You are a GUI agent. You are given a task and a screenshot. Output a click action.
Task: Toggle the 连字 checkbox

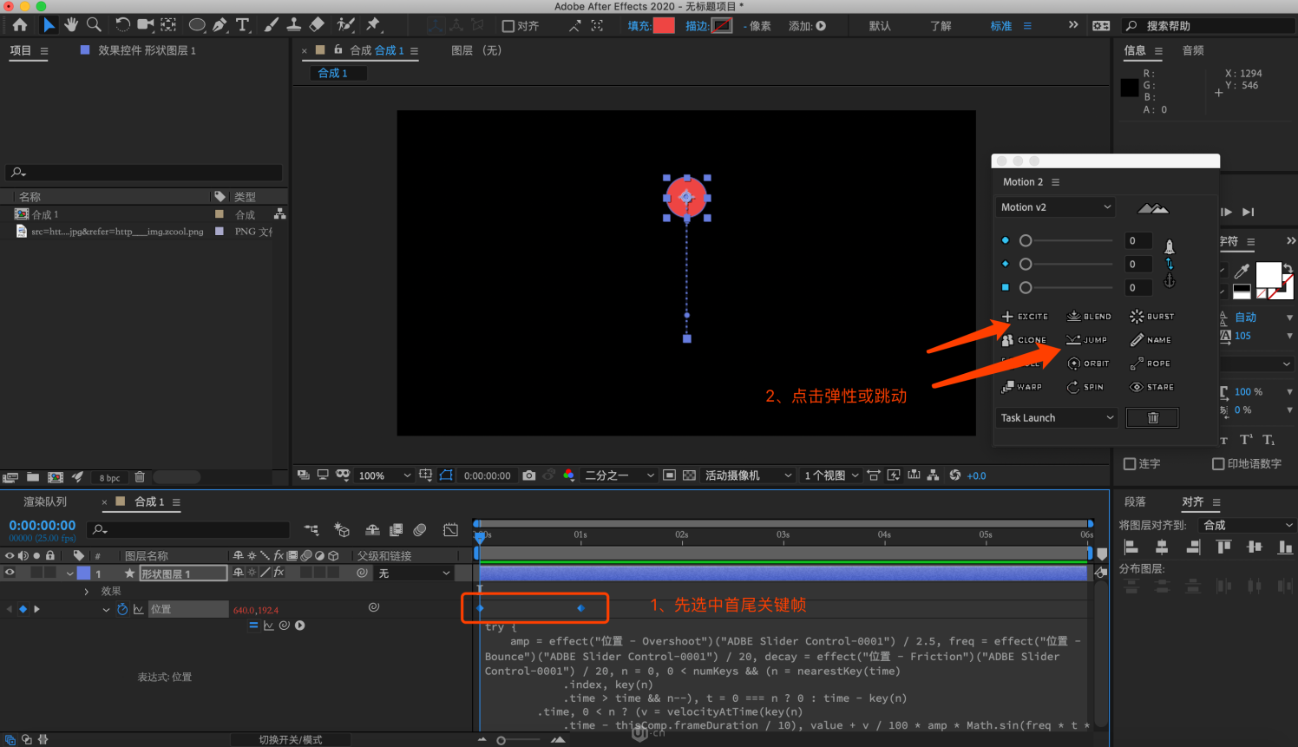pos(1130,464)
